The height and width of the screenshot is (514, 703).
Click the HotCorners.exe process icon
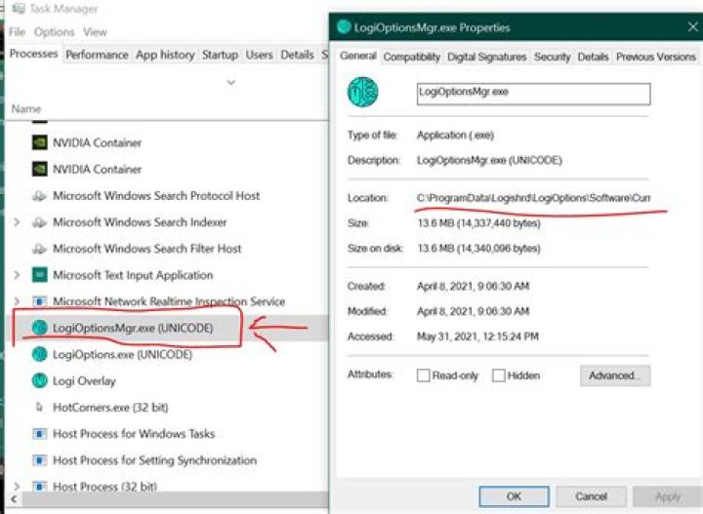point(39,407)
